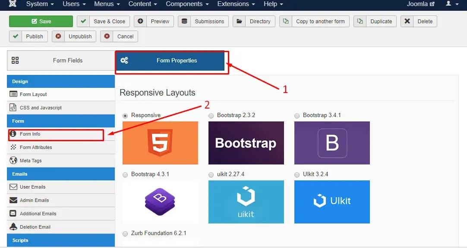
Task: Click the CSS and Javascript file icon
Action: click(13, 107)
